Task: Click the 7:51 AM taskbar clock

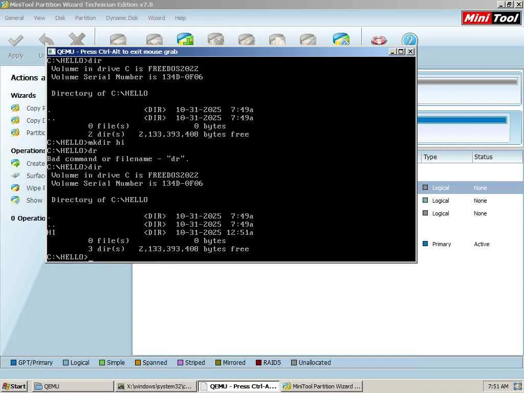Action: (498, 386)
